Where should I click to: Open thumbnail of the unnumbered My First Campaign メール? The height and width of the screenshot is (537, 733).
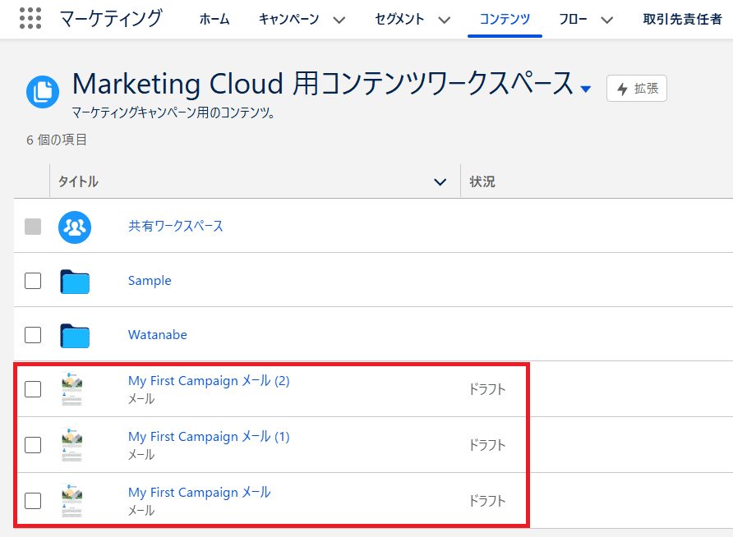[72, 501]
